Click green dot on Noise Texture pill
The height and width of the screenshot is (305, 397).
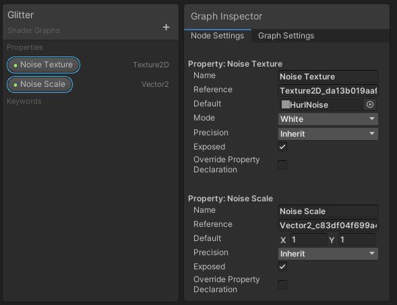point(16,65)
